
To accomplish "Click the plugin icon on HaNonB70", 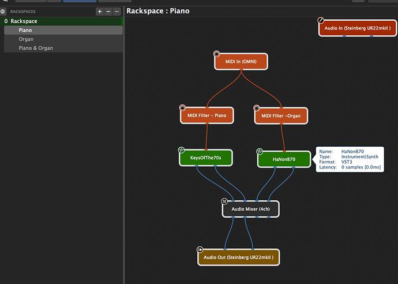I will tap(260, 151).
